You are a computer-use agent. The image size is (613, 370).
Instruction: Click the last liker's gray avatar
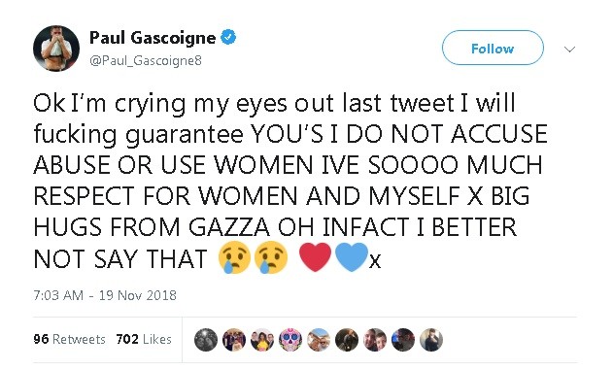[431, 340]
